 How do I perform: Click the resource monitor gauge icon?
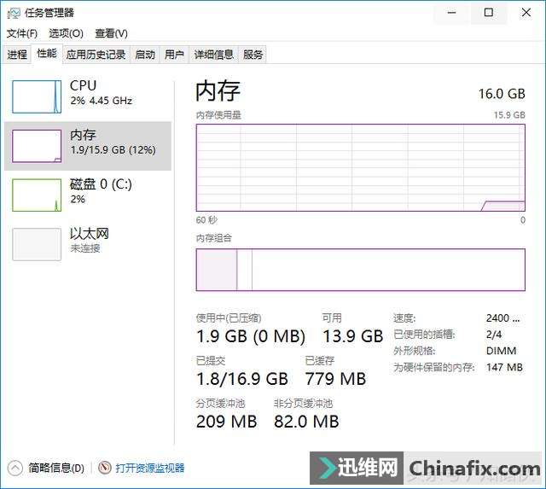coord(104,468)
